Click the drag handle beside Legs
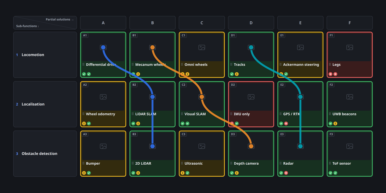This screenshot has width=386, height=193. click(330, 65)
